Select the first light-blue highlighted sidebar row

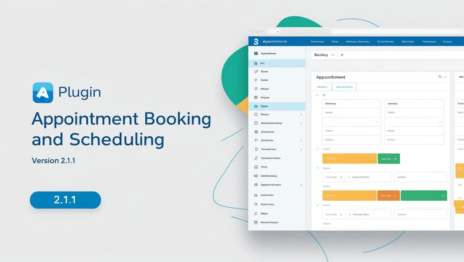pyautogui.click(x=277, y=63)
